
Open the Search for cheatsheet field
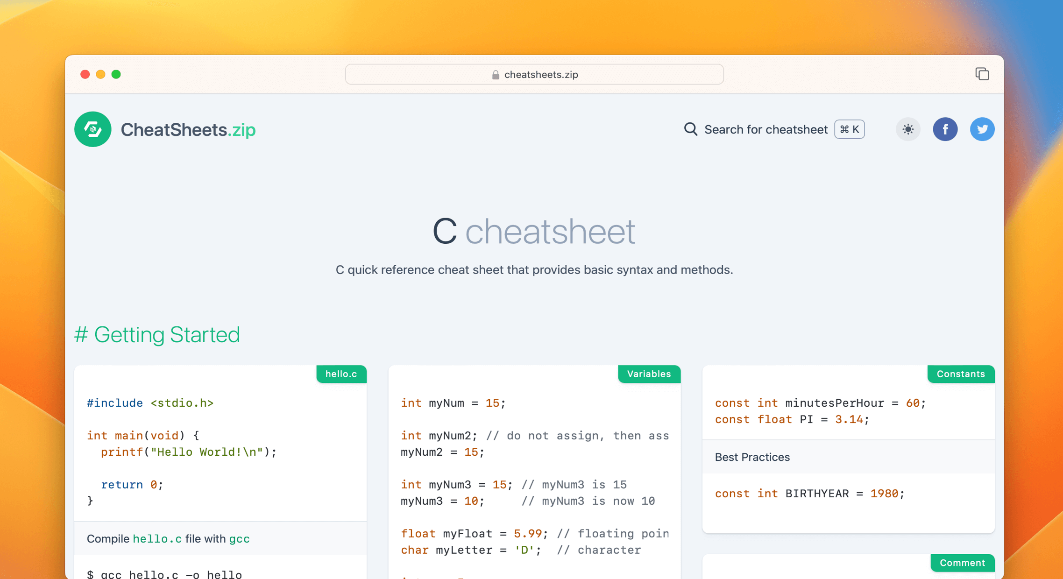point(765,129)
